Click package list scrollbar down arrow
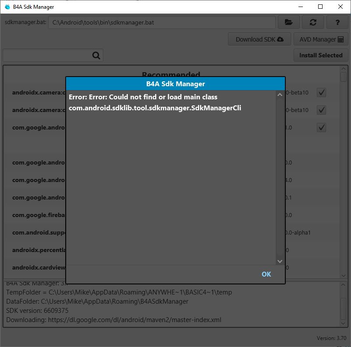Viewport: 351px width, 347px height. (x=343, y=276)
